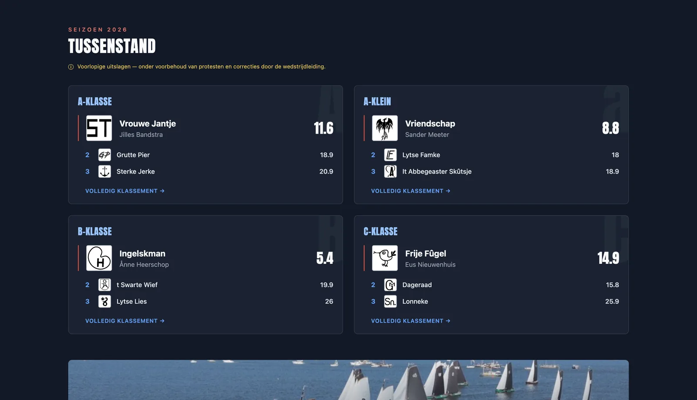Click the Dageraad emblem
Viewport: 697px width, 400px height.
click(390, 285)
